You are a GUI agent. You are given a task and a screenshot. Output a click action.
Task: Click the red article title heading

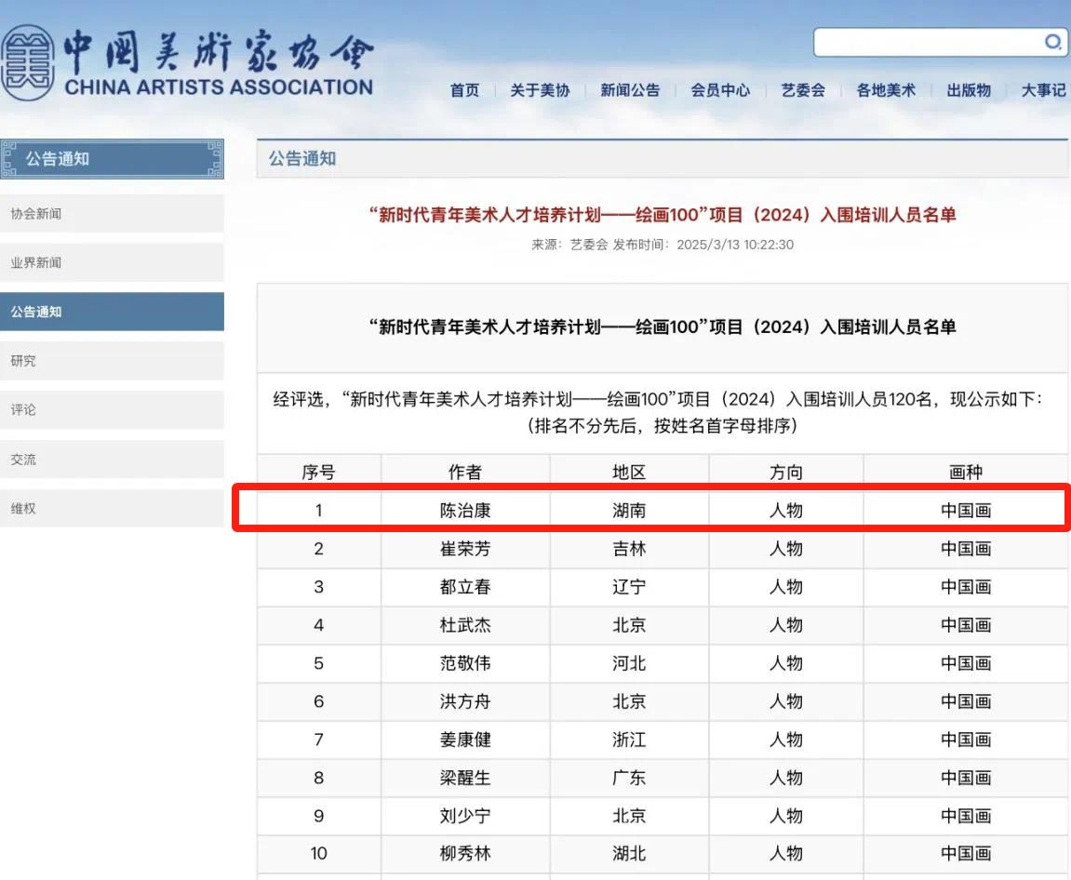pos(663,215)
